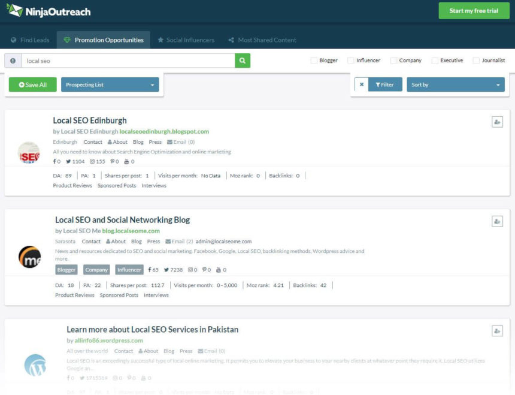Click the Save All button

pos(32,85)
